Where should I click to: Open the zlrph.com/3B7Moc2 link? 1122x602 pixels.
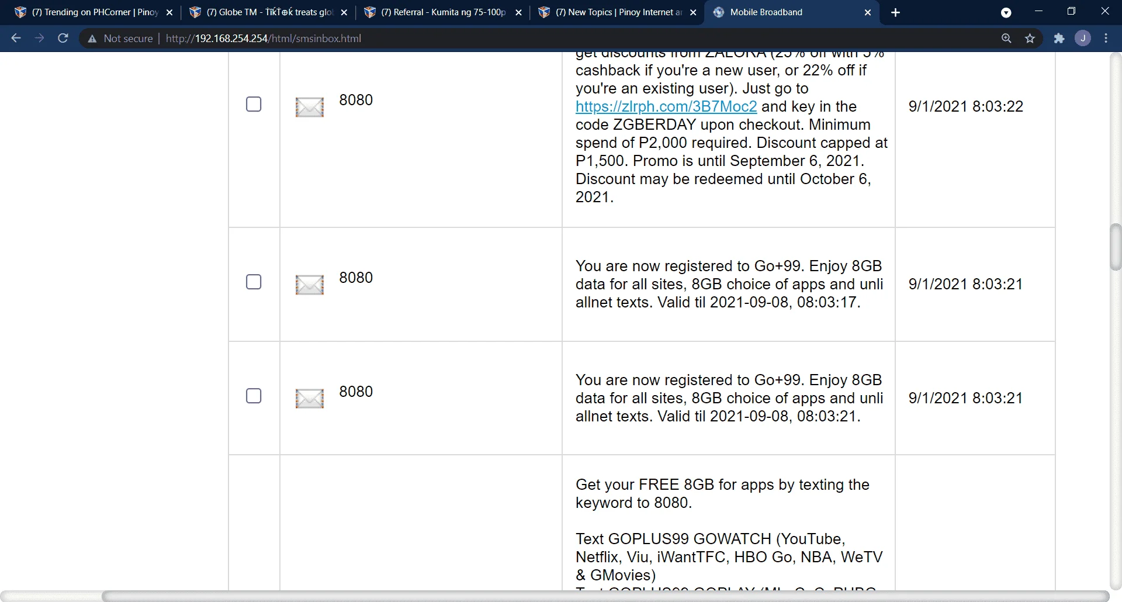pyautogui.click(x=666, y=106)
